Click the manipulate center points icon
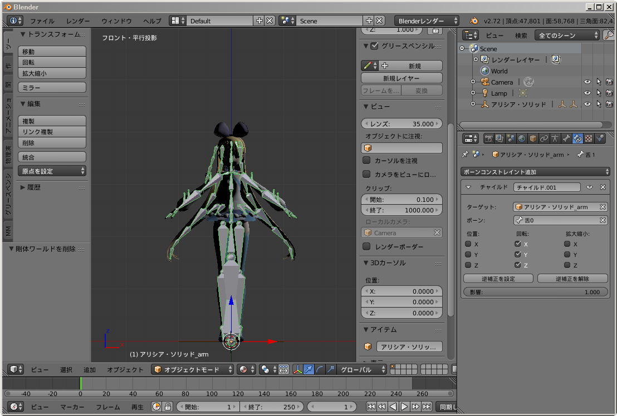The width and height of the screenshot is (617, 416). point(283,369)
